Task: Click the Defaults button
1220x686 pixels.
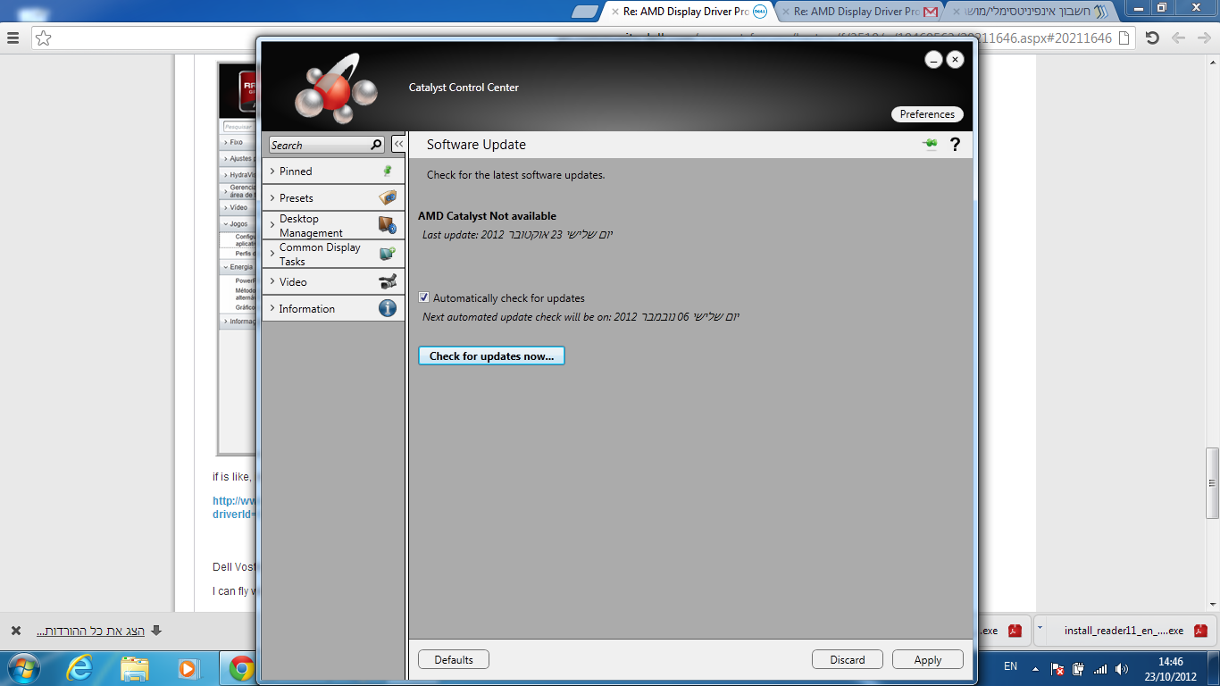Action: coord(454,659)
